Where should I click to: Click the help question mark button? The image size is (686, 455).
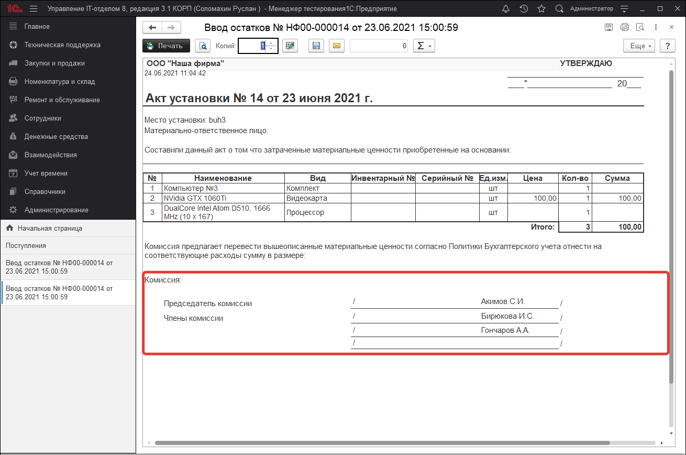667,46
